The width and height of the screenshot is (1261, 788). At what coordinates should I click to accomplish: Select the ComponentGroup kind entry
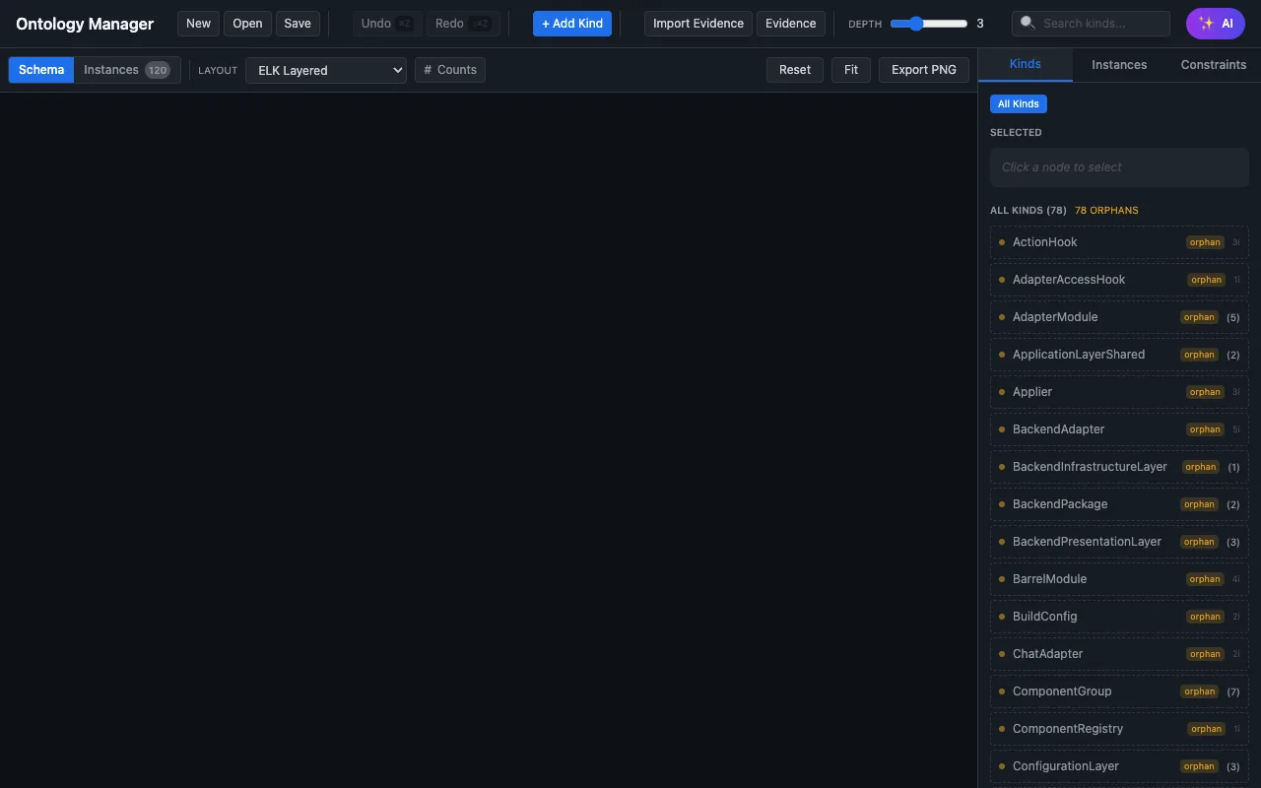(x=1062, y=691)
